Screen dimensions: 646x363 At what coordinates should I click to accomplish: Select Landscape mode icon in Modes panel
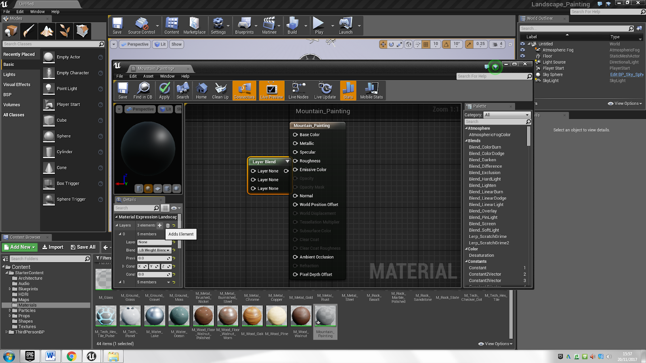tap(47, 31)
